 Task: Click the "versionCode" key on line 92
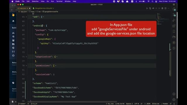pos(43,74)
